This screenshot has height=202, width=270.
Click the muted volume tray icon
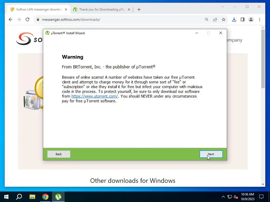pyautogui.click(x=236, y=197)
